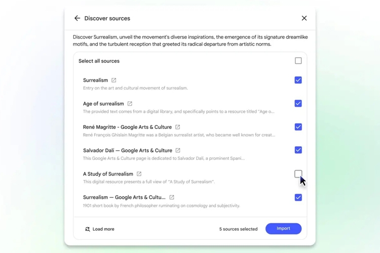Open external link icon for Surrealism — Google Arts & Cultu...
Viewport: 380px width, 253px height.
(172, 197)
